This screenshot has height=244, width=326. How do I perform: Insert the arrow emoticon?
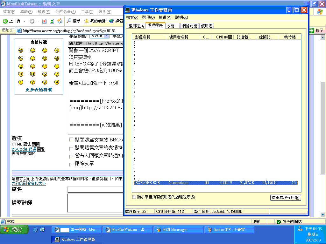[57, 82]
